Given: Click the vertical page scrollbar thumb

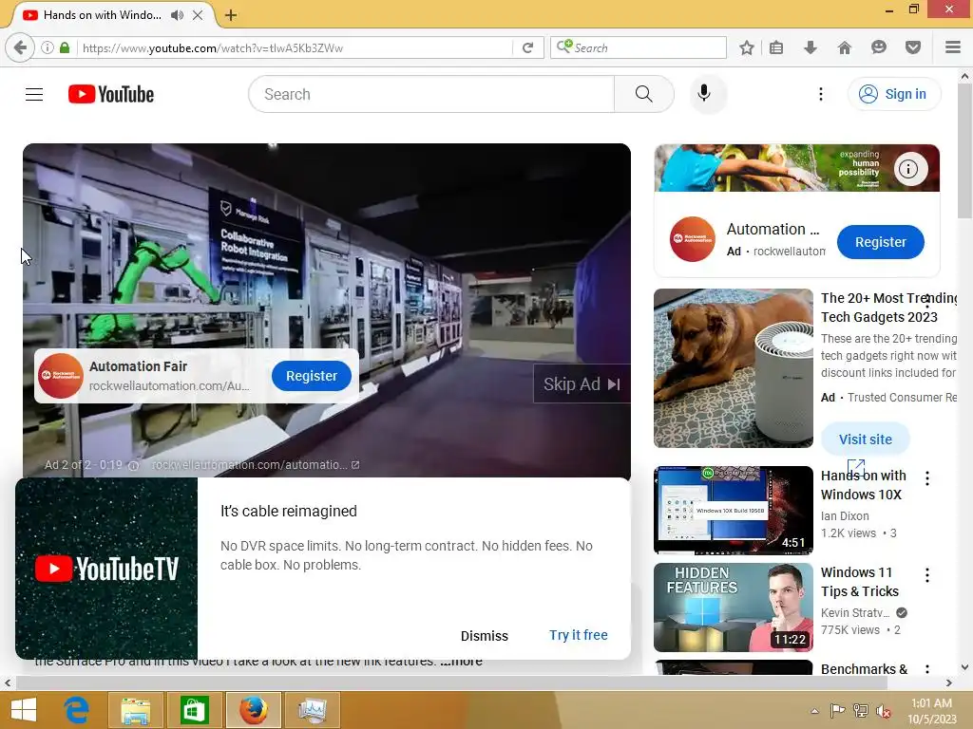Looking at the screenshot, I should [964, 151].
